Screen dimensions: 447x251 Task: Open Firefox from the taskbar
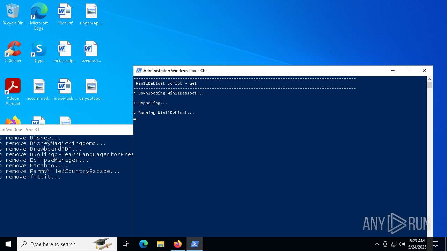tap(178, 244)
